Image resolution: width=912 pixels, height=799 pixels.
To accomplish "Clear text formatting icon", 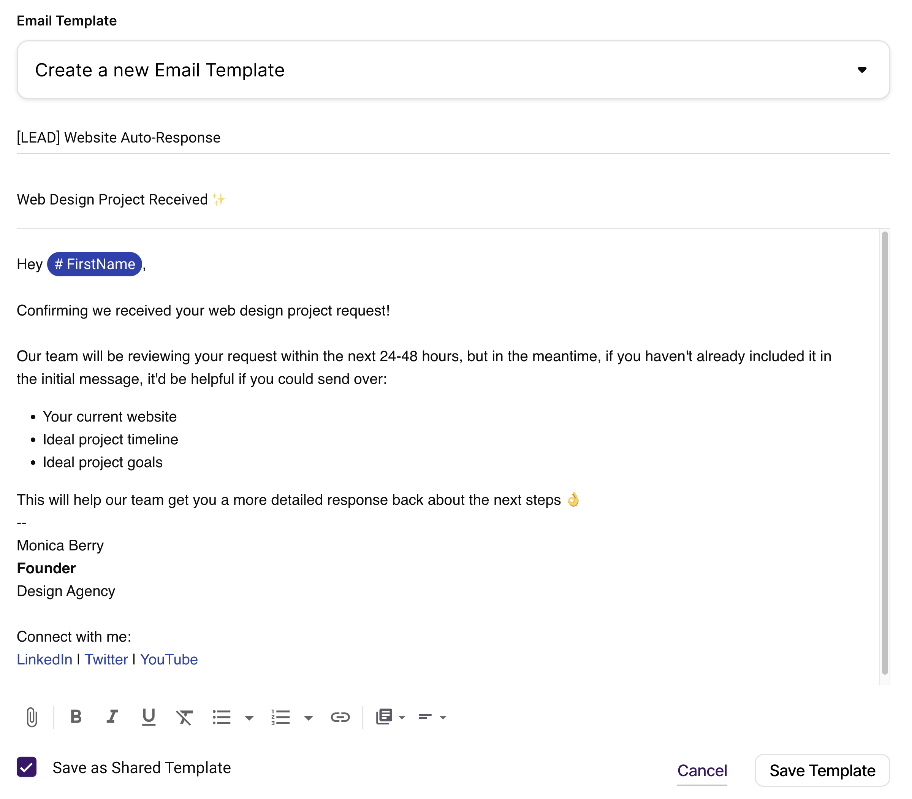I will coord(184,717).
